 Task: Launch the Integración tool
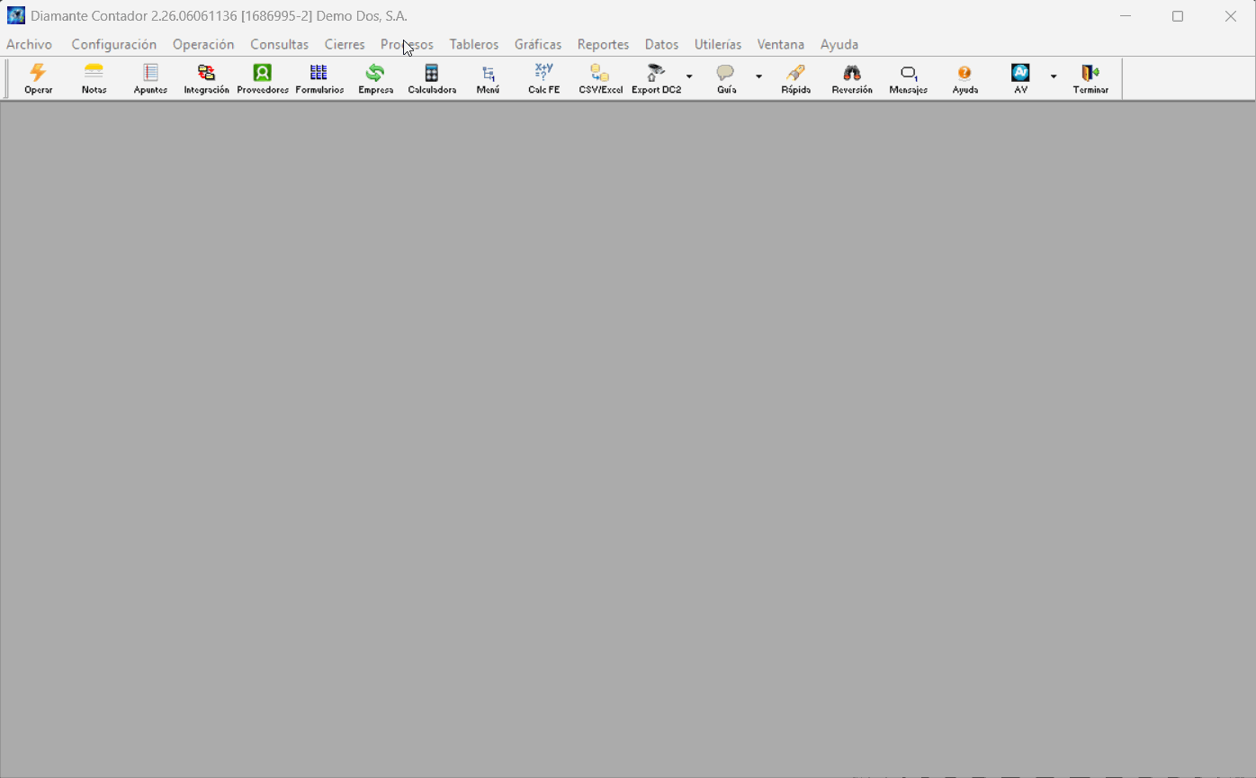(206, 79)
